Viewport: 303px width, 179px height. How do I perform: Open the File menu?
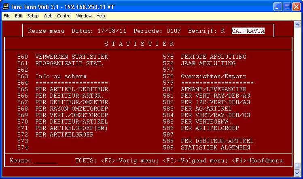(x=7, y=16)
